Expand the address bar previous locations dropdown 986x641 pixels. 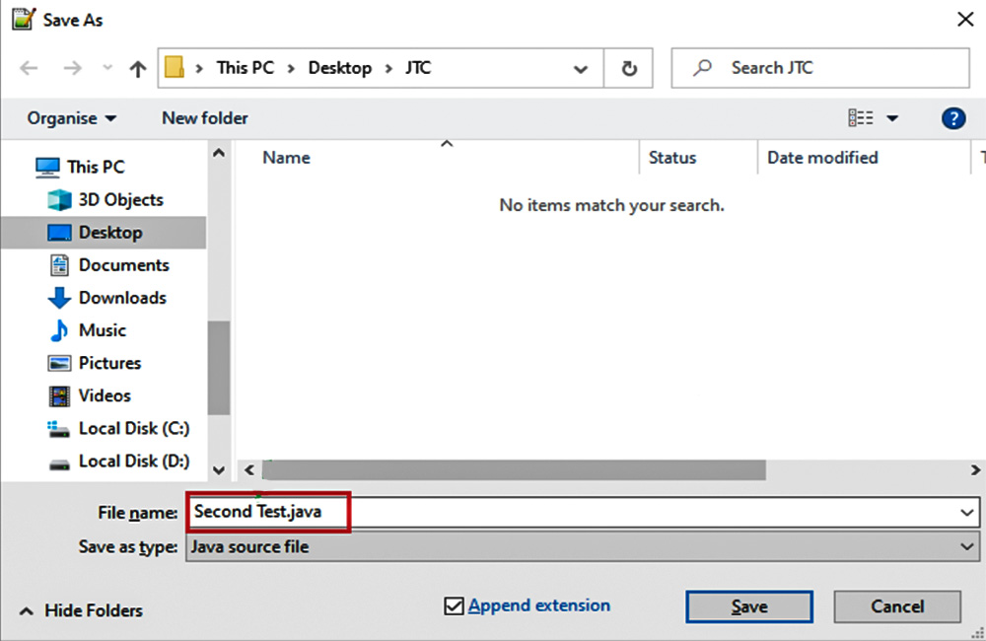[581, 69]
